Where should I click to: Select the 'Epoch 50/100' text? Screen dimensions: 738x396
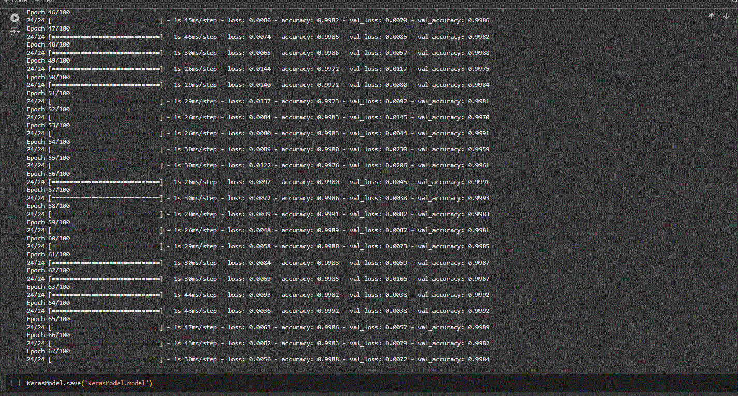coord(49,77)
